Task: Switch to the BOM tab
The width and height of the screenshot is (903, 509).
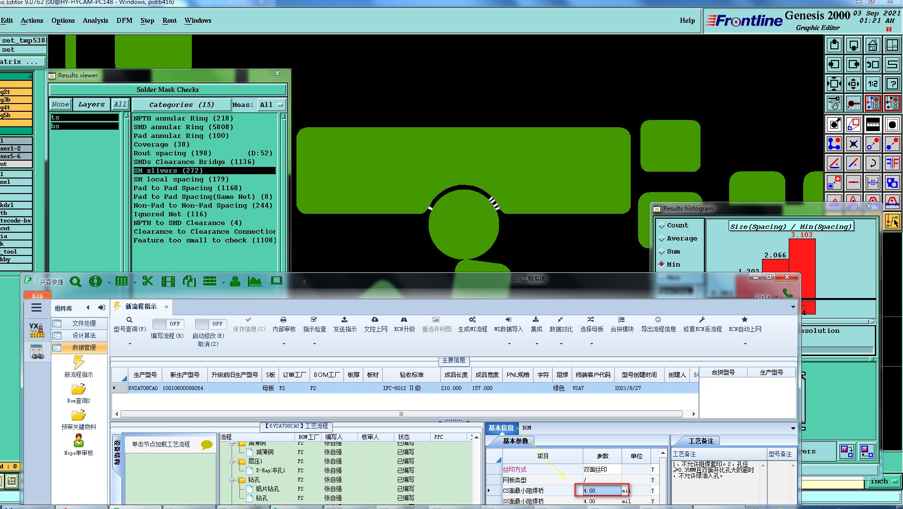Action: point(527,428)
